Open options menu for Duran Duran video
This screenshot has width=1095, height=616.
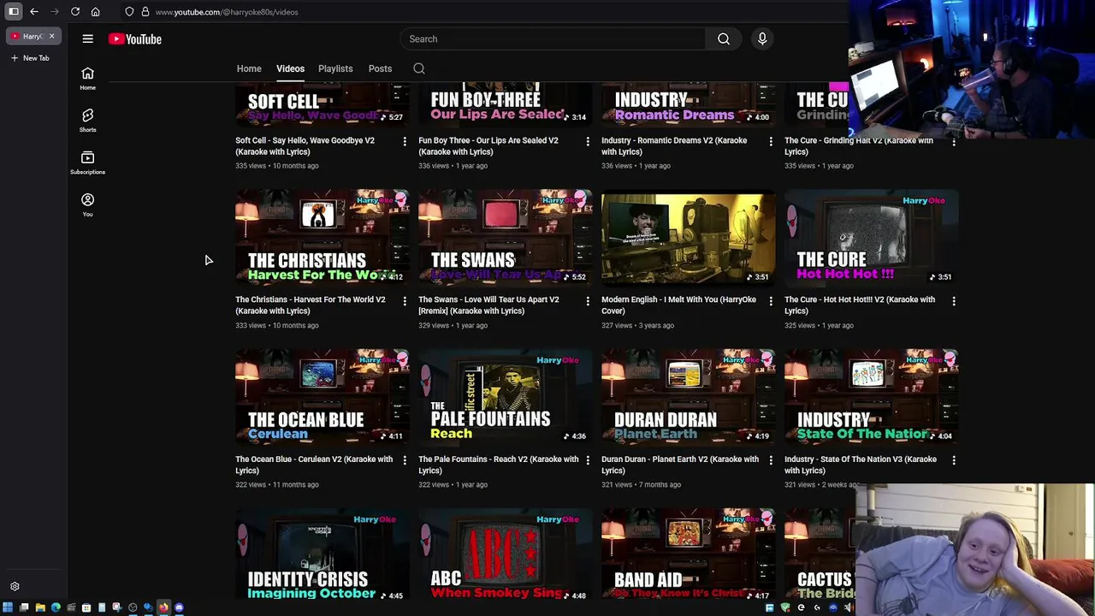(x=771, y=460)
